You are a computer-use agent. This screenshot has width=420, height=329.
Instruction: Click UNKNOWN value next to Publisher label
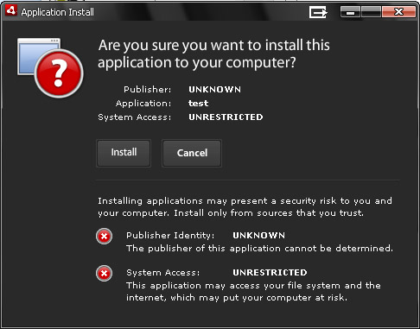click(x=214, y=90)
